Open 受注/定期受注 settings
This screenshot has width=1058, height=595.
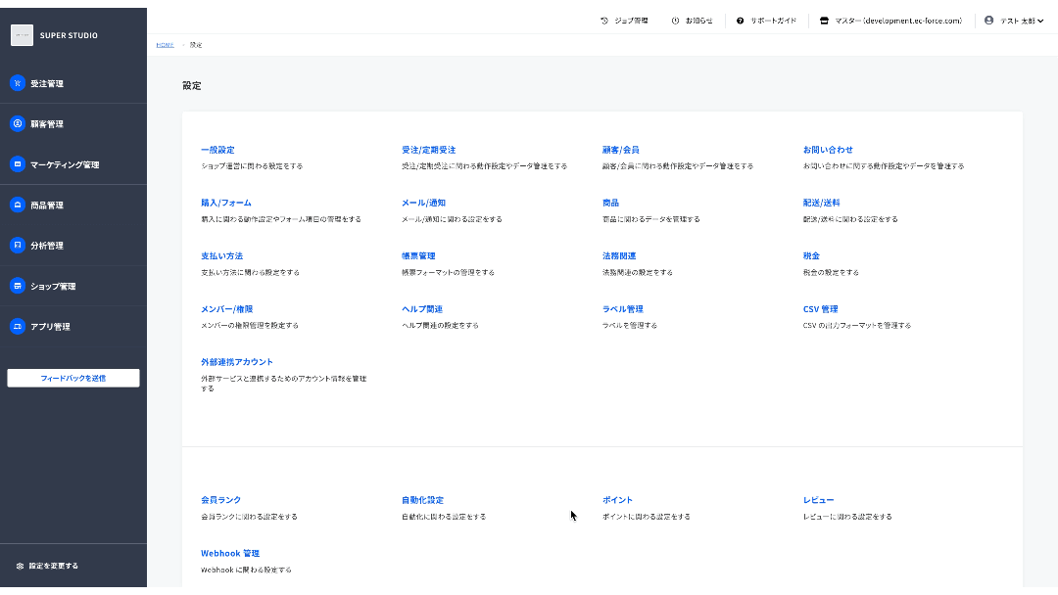pos(428,150)
